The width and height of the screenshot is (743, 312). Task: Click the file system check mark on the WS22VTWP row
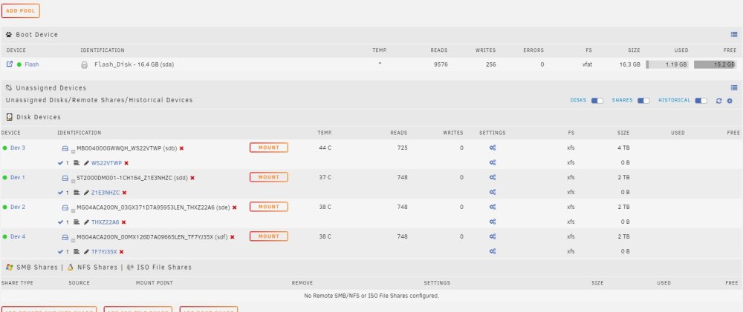coord(60,163)
